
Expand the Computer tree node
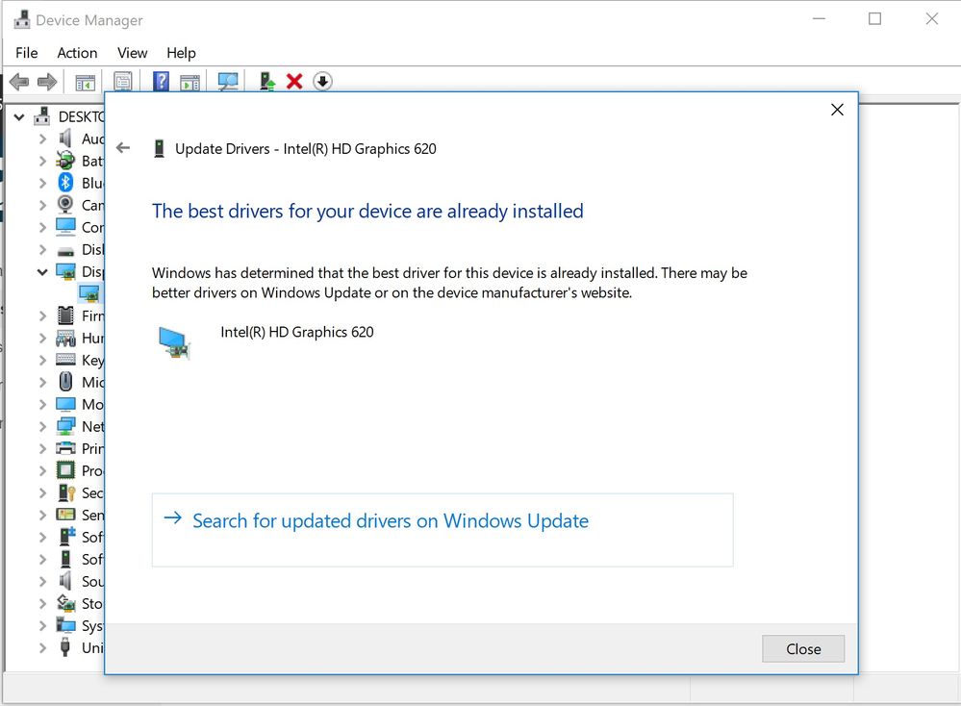[42, 227]
